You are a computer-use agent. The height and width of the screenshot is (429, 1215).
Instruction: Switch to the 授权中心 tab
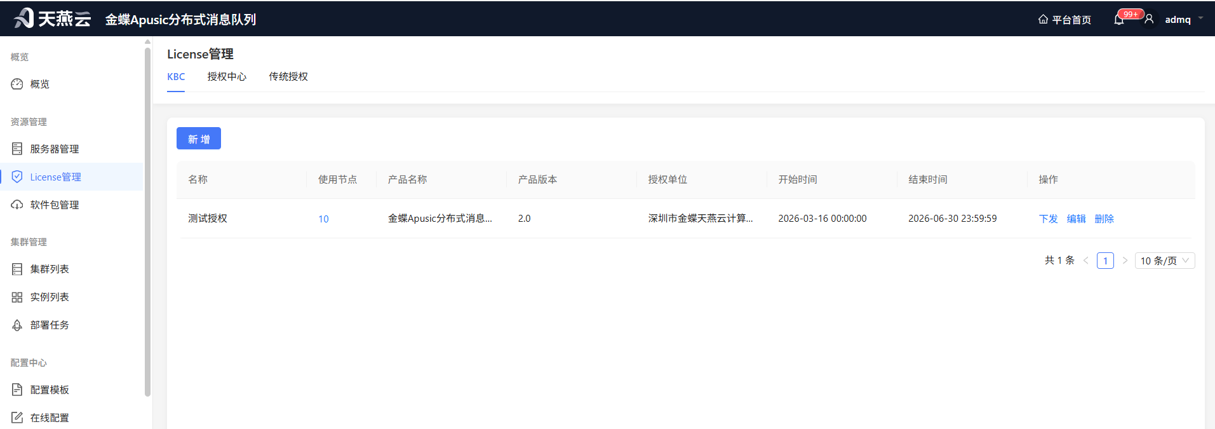(x=227, y=77)
